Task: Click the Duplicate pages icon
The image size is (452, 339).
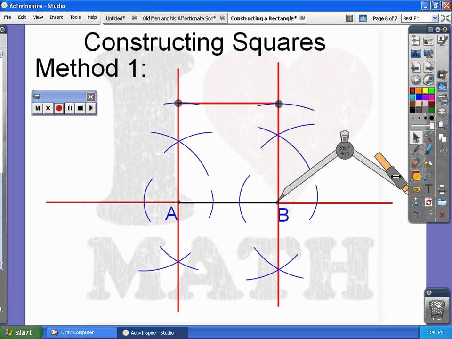Action: click(442, 138)
